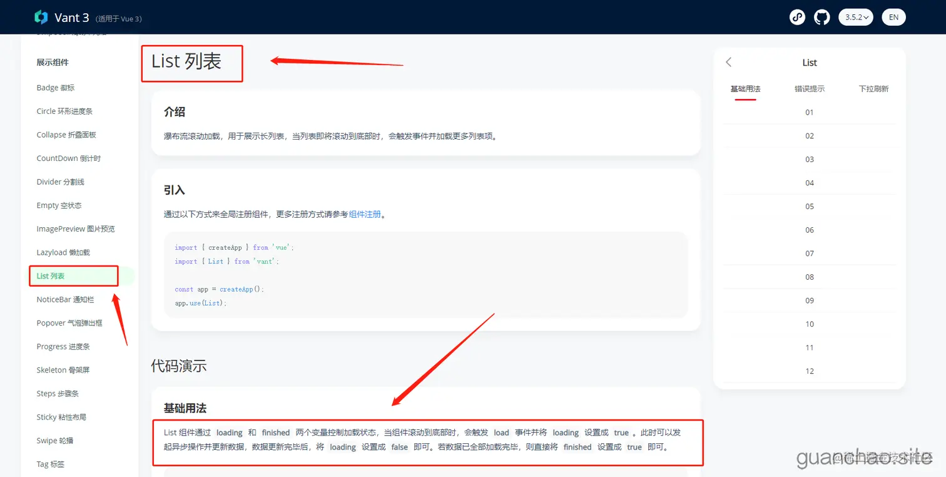Click the 基础用法 card heading
The height and width of the screenshot is (477, 946).
[x=185, y=408]
